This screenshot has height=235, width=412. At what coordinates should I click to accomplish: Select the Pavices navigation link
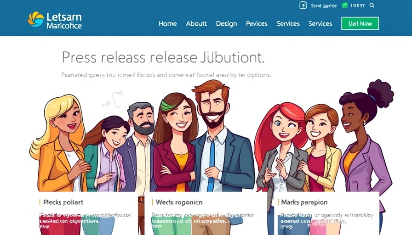click(x=257, y=23)
